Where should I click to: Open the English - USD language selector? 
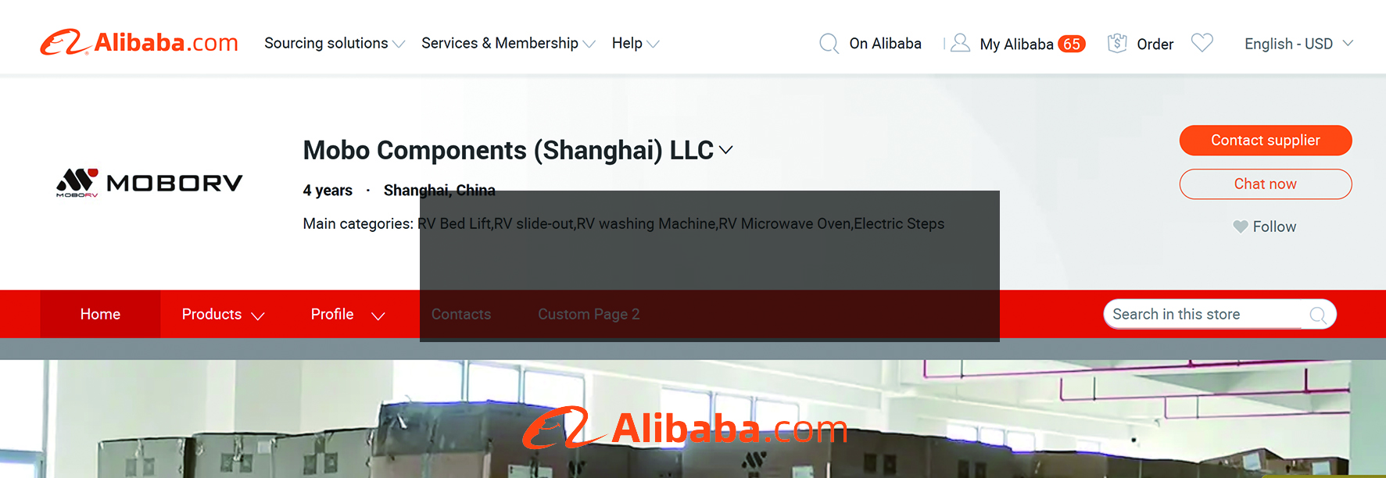[x=1298, y=44]
